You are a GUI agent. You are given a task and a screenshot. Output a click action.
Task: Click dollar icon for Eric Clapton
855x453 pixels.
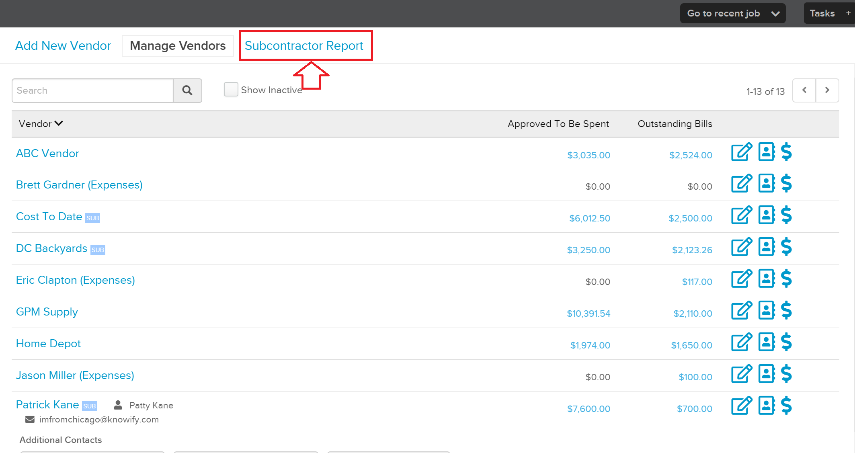click(x=786, y=279)
